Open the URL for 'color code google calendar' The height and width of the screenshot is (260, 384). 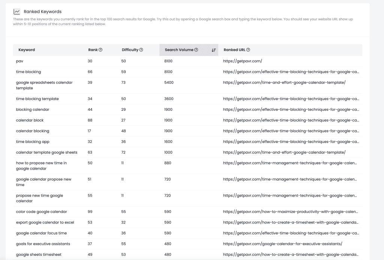pos(291,212)
